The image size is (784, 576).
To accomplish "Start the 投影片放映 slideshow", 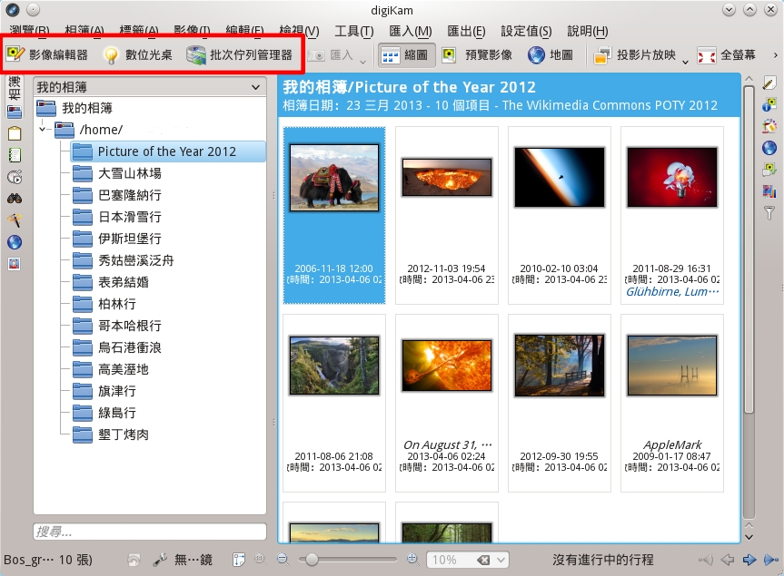I will point(634,55).
